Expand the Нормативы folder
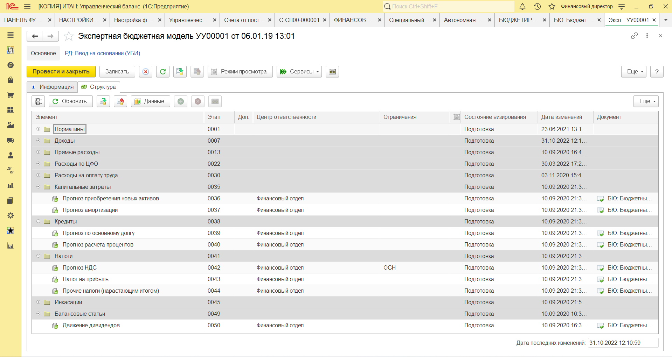Image resolution: width=672 pixels, height=357 pixels. 39,129
